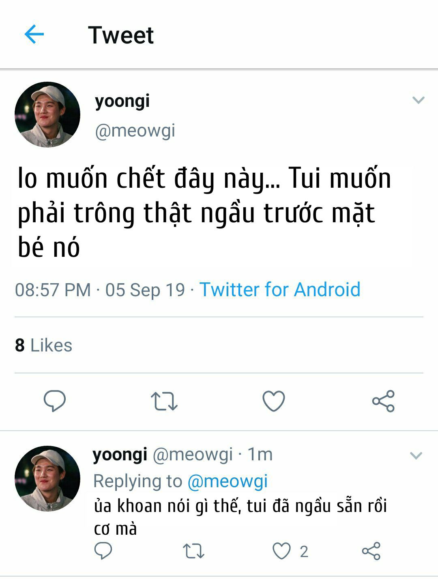Share the self-reply tweet
The width and height of the screenshot is (438, 579).
[371, 551]
